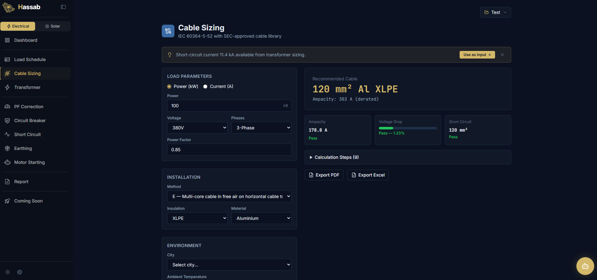Open the Material Aluminium dropdown
597x280 pixels.
pyautogui.click(x=261, y=218)
